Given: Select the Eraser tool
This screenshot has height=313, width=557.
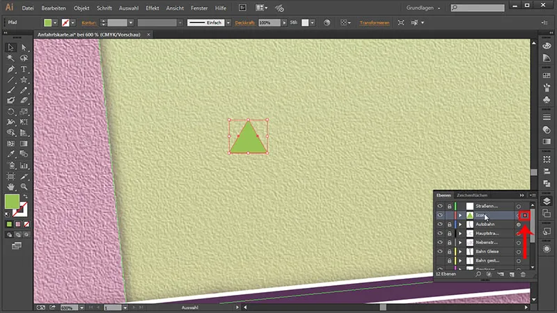Looking at the screenshot, I should [x=24, y=100].
